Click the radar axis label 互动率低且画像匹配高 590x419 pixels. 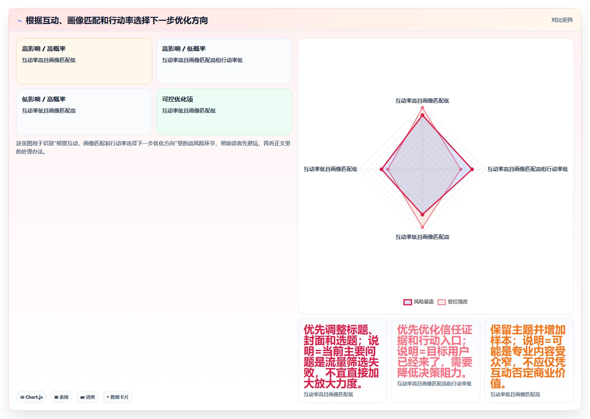click(422, 237)
